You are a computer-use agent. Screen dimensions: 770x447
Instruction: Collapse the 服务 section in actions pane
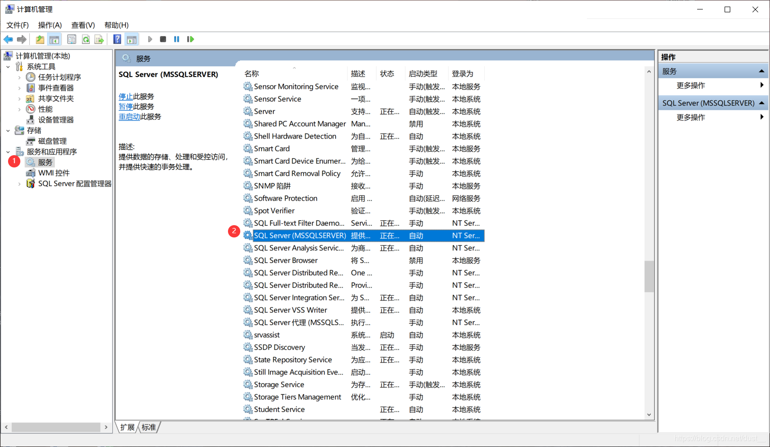[x=761, y=71]
